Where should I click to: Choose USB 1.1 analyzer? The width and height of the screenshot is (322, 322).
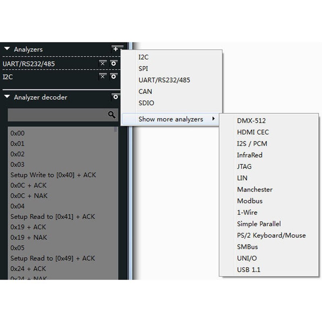(249, 270)
